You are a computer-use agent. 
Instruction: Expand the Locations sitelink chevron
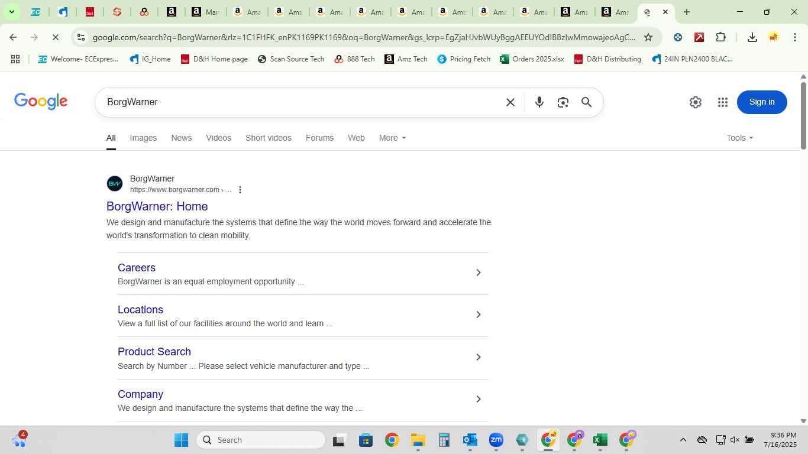479,314
